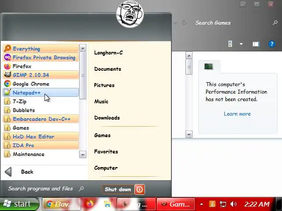Open the volume tray icon

[234, 204]
